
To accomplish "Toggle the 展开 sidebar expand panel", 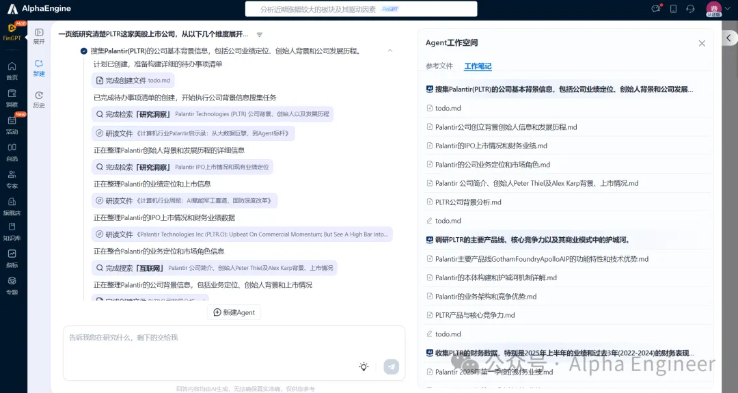I will [39, 36].
